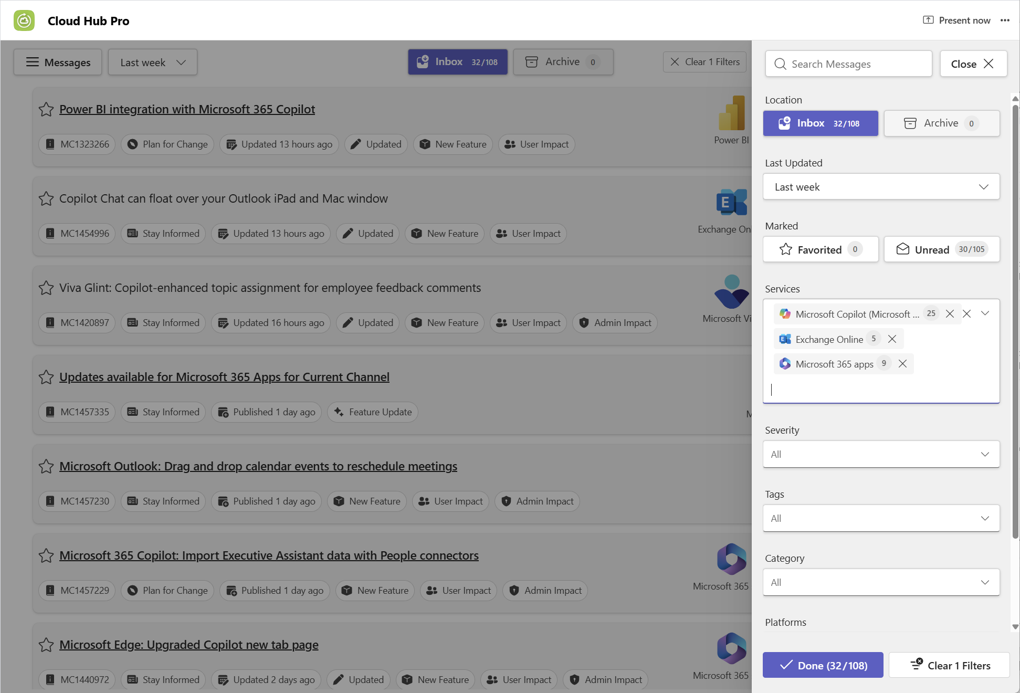Click the filter panel vertical scrollbar
This screenshot has width=1020, height=693.
point(1015,321)
